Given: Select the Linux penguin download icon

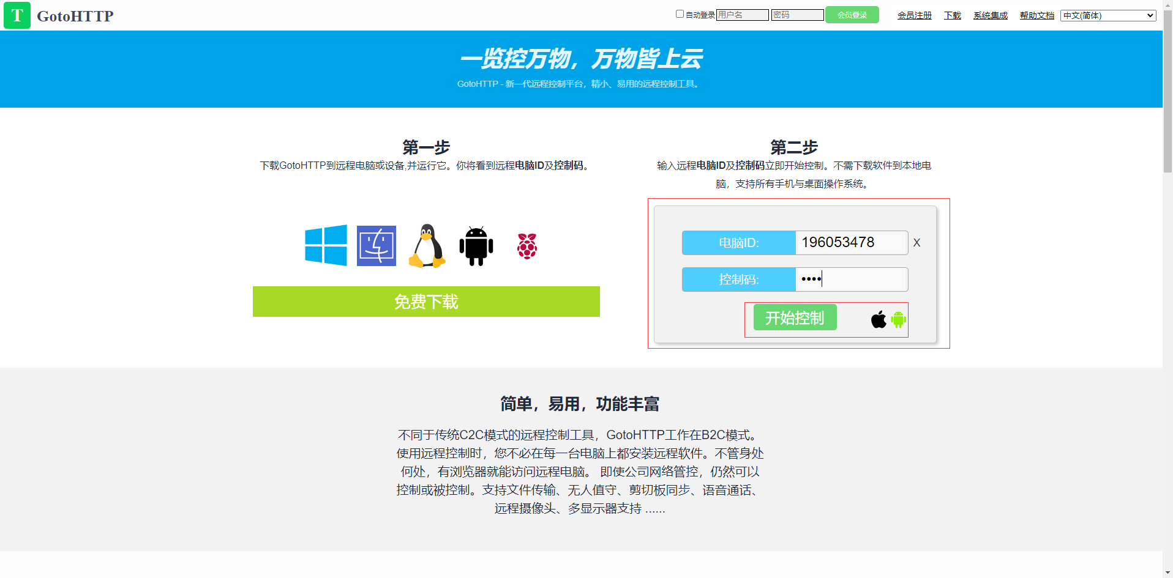Looking at the screenshot, I should pyautogui.click(x=427, y=246).
